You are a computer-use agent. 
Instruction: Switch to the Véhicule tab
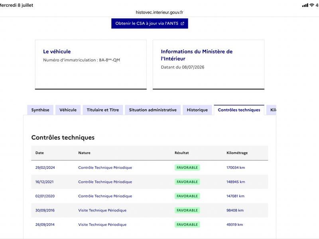(68, 110)
